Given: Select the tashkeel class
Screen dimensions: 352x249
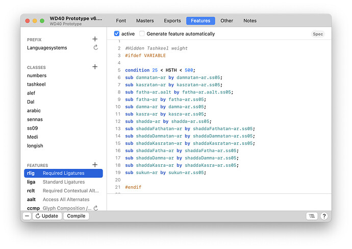Looking at the screenshot, I should click(x=37, y=84).
